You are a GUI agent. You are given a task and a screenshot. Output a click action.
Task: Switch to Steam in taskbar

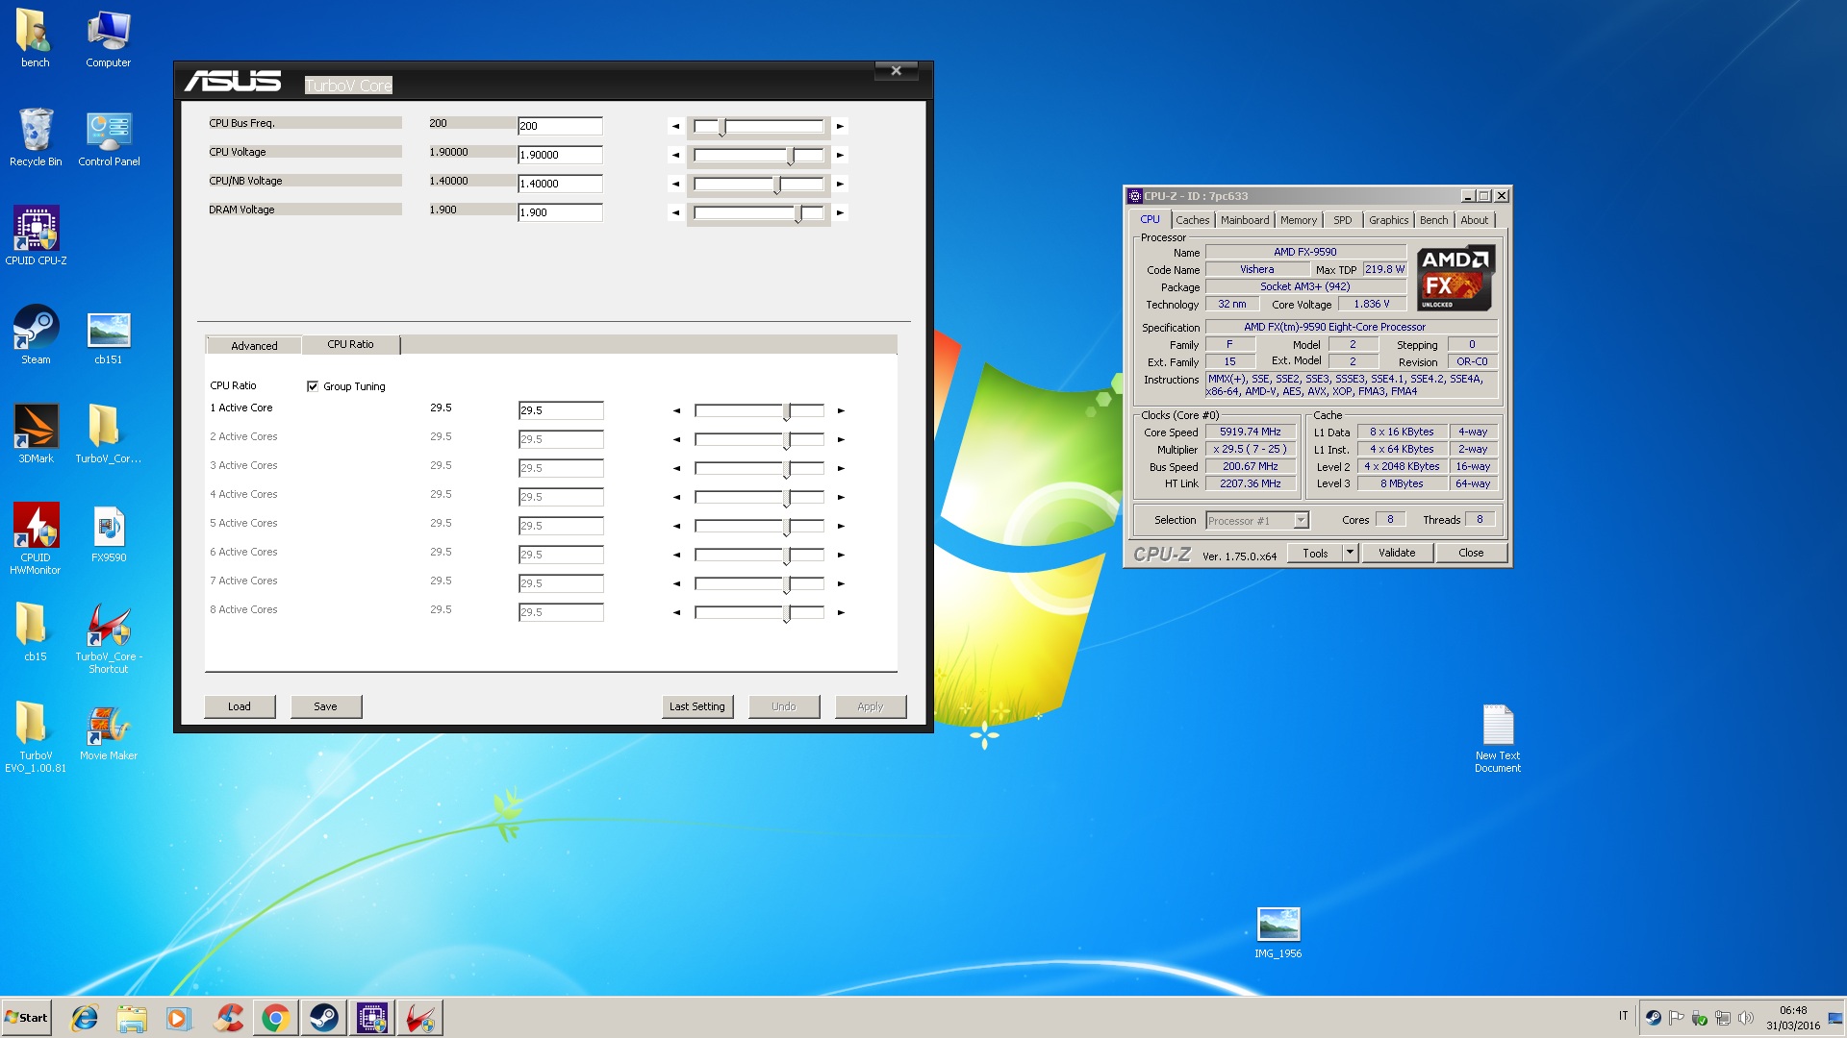tap(324, 1018)
